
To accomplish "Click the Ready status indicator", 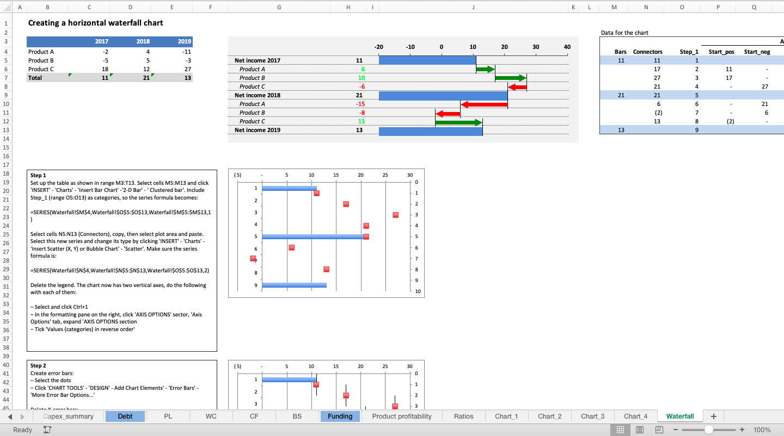I will (x=22, y=430).
